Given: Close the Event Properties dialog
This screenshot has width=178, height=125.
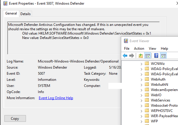Looking at the screenshot, I should [177, 3].
